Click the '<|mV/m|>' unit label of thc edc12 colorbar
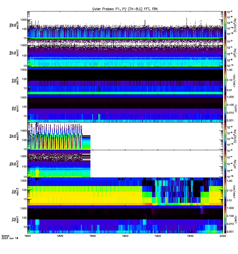This screenshot has height=254, width=238. click(x=234, y=192)
